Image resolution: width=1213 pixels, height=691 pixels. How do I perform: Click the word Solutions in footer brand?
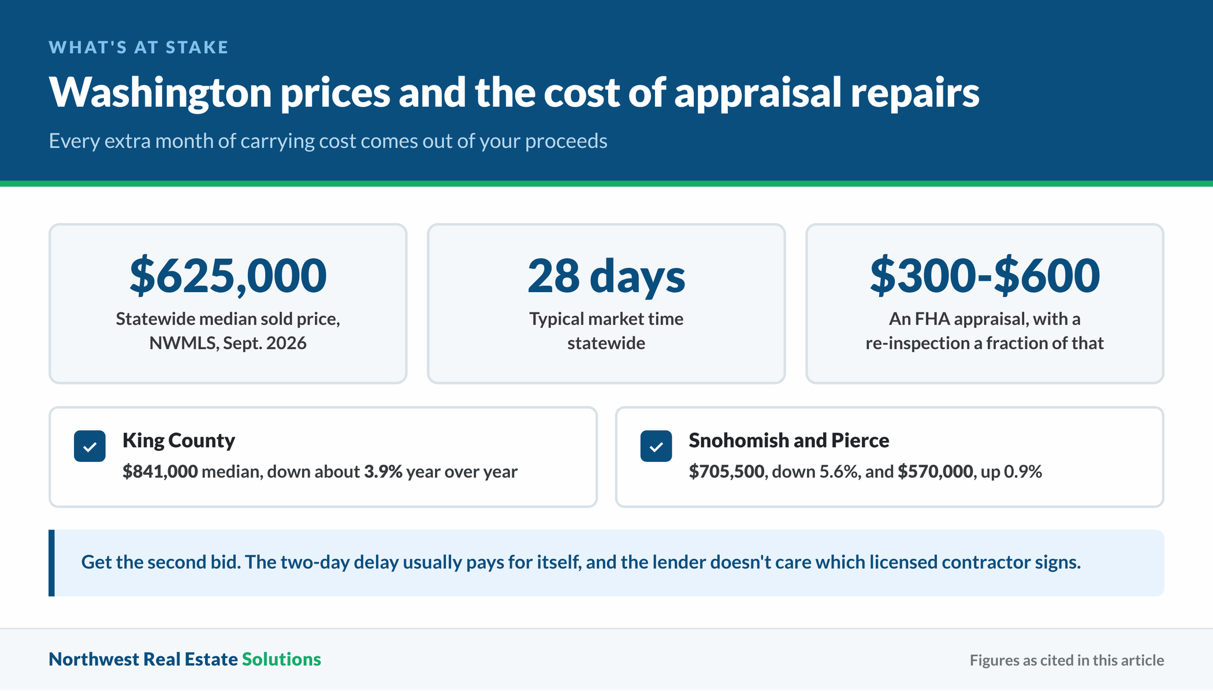281,659
